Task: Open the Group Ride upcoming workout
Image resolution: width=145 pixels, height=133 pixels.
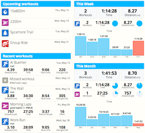Action: coord(19,43)
